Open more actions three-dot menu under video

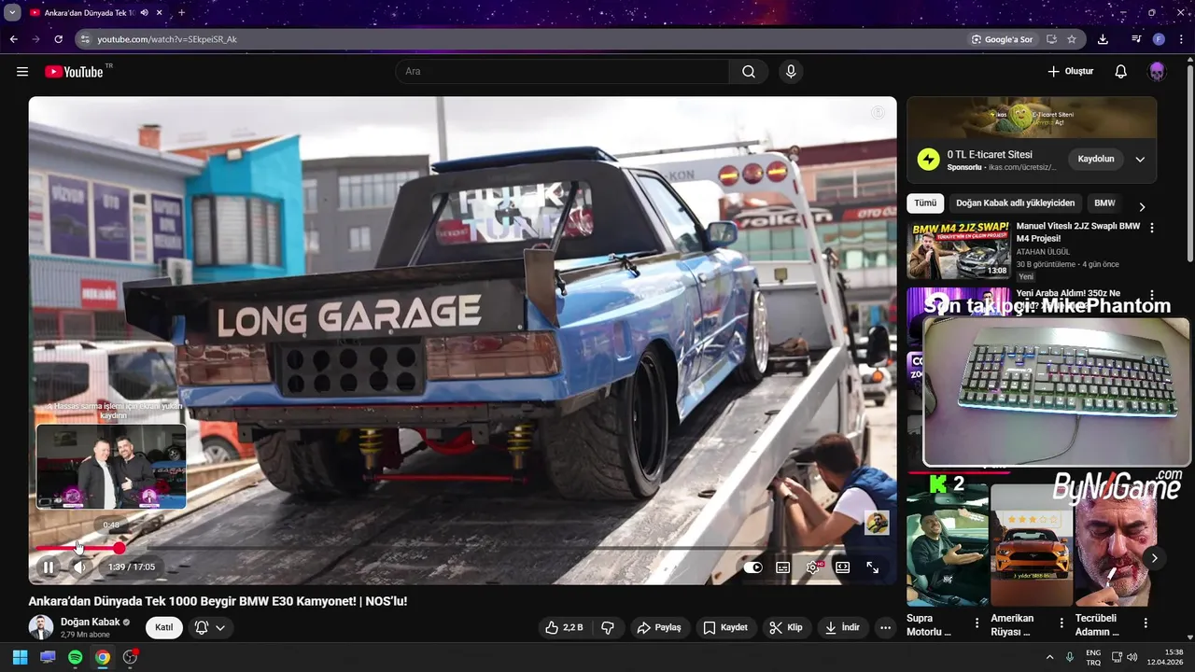[x=886, y=627]
